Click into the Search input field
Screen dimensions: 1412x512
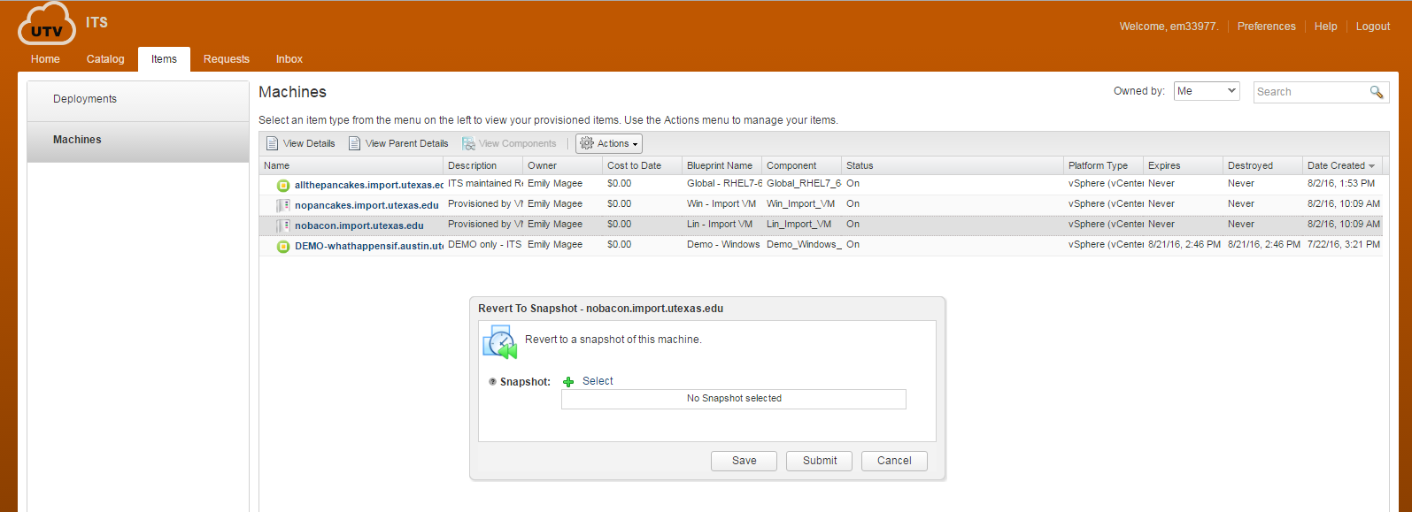(x=1310, y=92)
